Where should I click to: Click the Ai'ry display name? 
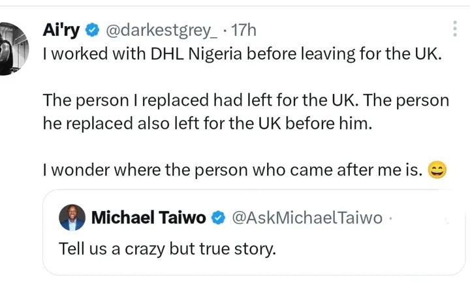(61, 29)
